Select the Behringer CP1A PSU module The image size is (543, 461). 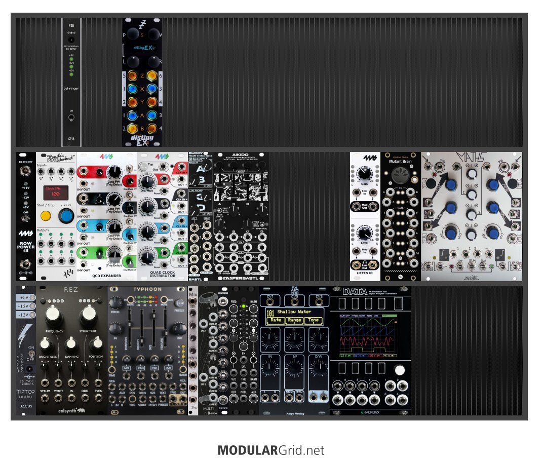click(x=71, y=82)
